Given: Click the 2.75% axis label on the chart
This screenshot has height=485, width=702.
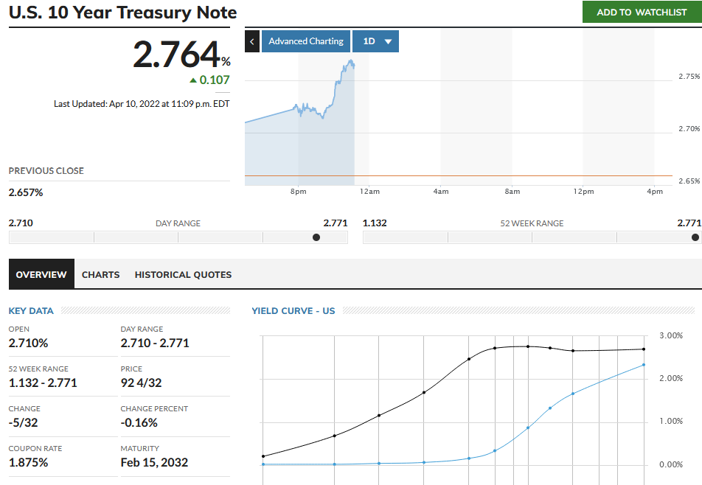Looking at the screenshot, I should click(x=689, y=77).
